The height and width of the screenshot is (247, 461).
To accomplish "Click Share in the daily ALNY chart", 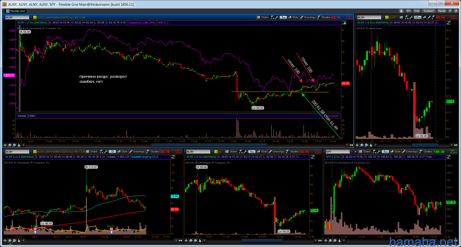I will click(92, 151).
